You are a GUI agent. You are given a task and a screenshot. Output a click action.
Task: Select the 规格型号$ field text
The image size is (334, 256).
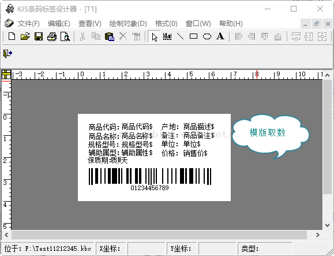pyautogui.click(x=137, y=144)
